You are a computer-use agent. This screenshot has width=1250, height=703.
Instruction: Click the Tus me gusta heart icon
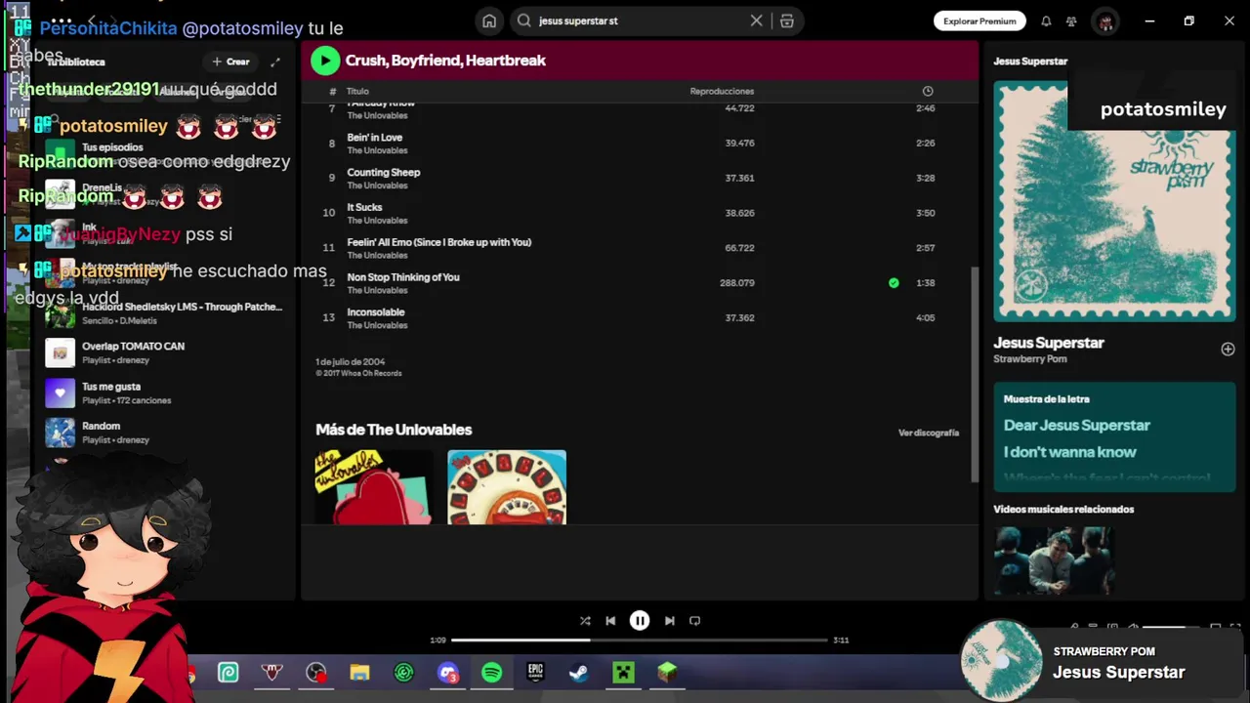point(60,393)
